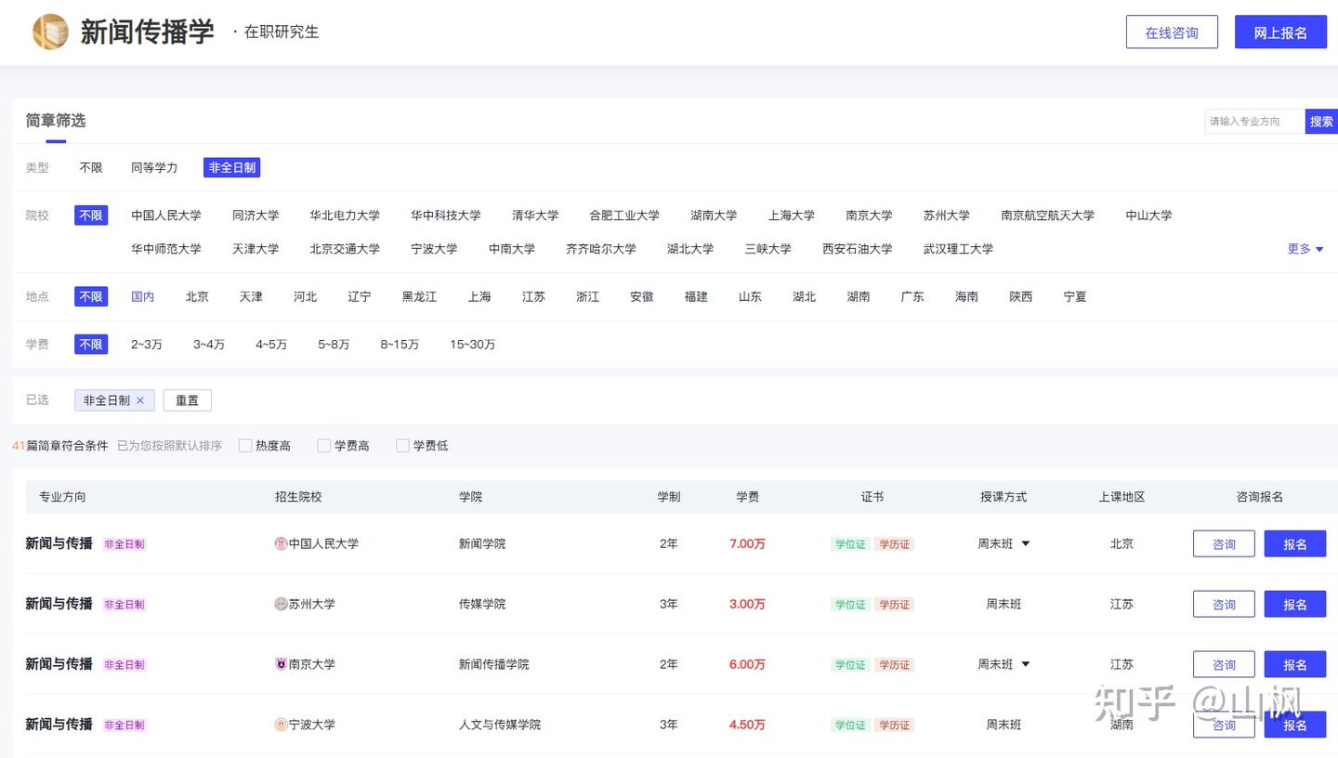
Task: Filter by school 上海大学
Action: point(792,216)
